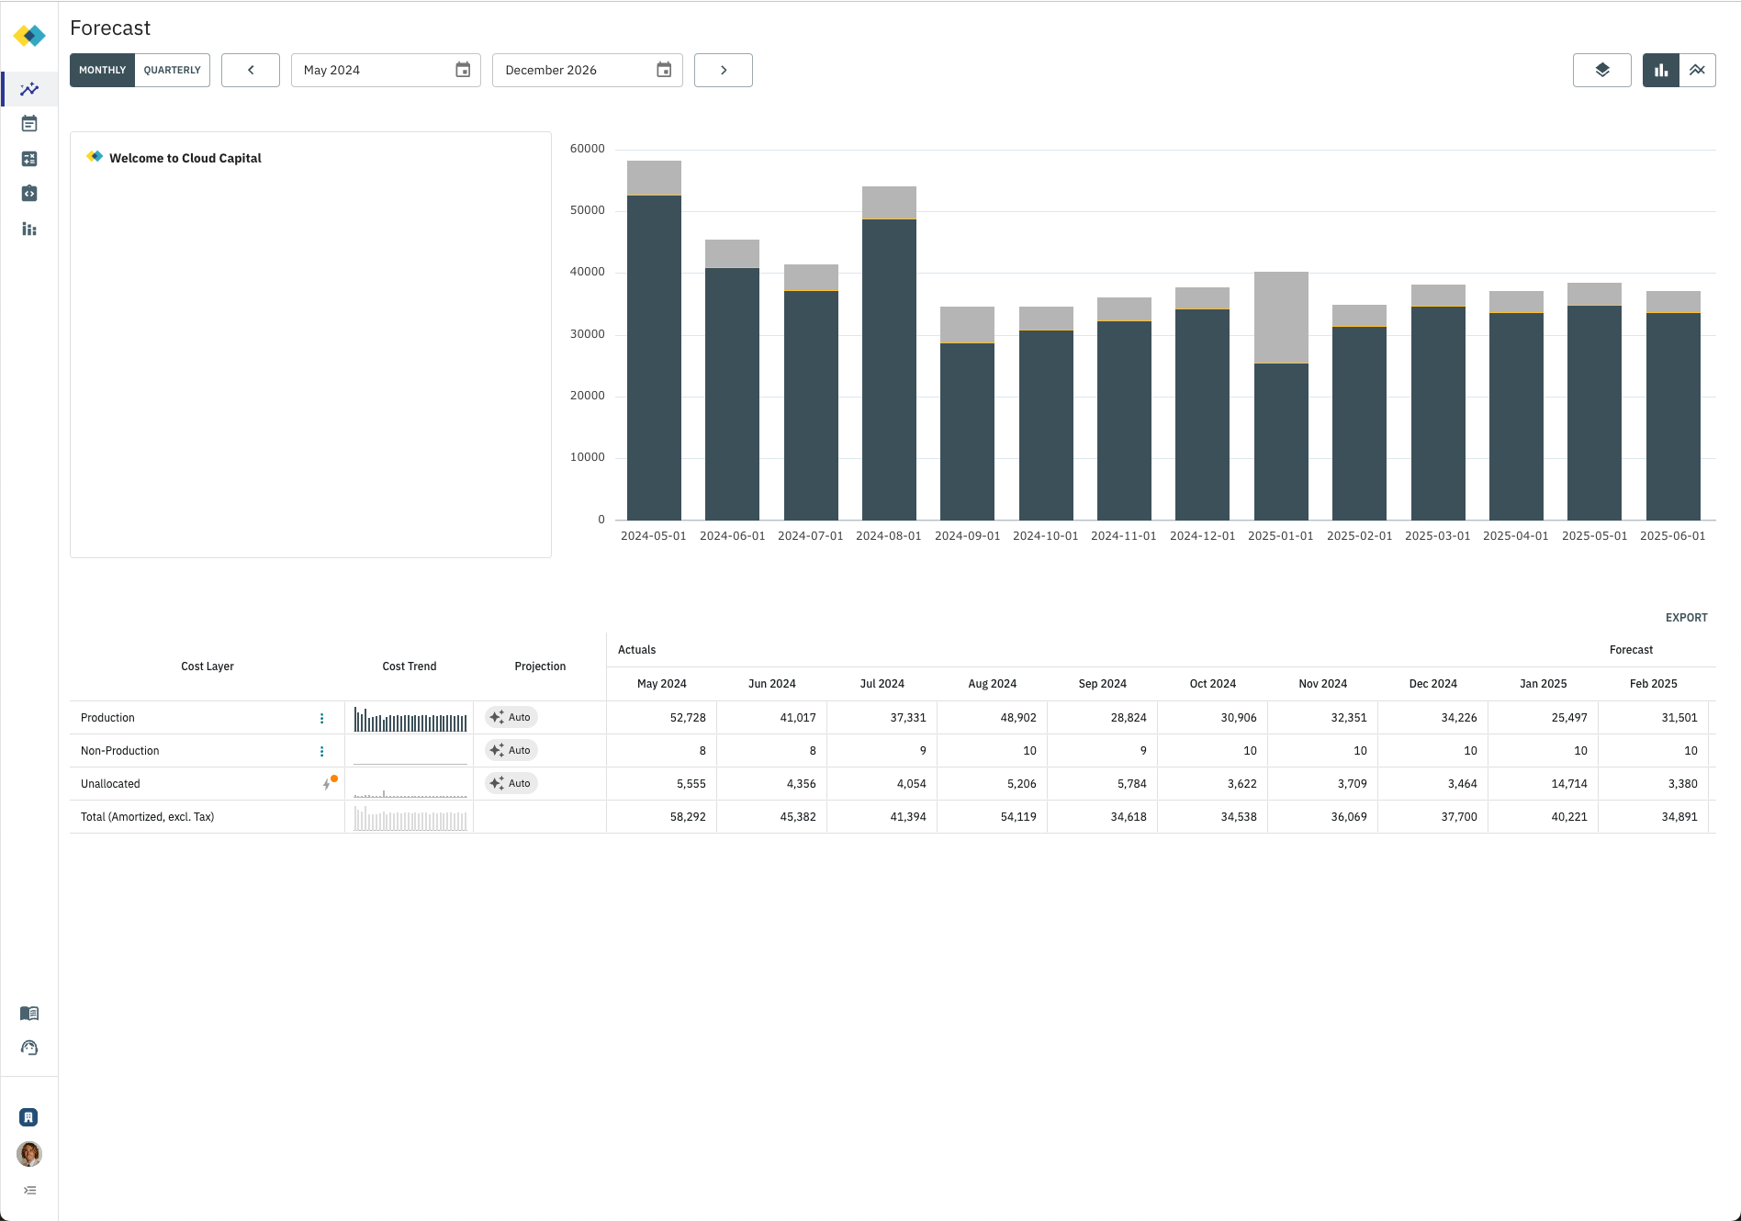Open the bar analytics icon in sidebar
1741x1221 pixels.
click(x=29, y=229)
